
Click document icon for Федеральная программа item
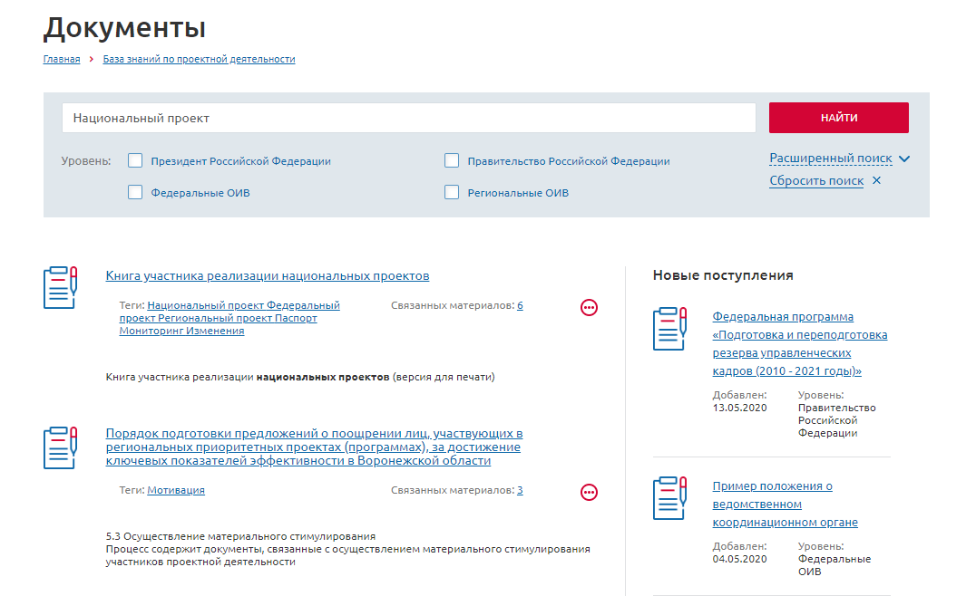(670, 329)
